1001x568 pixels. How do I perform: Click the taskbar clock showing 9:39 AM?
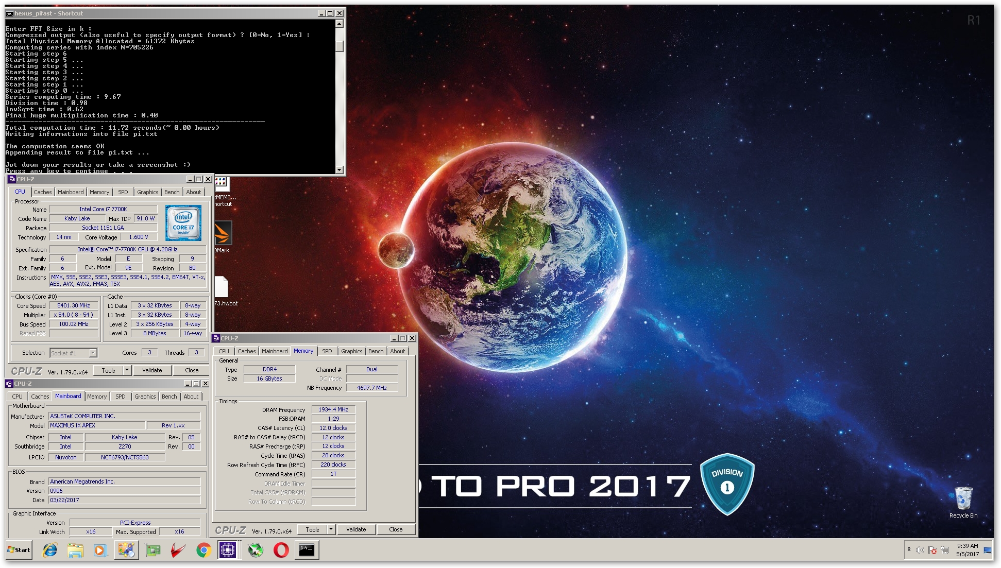pos(967,550)
